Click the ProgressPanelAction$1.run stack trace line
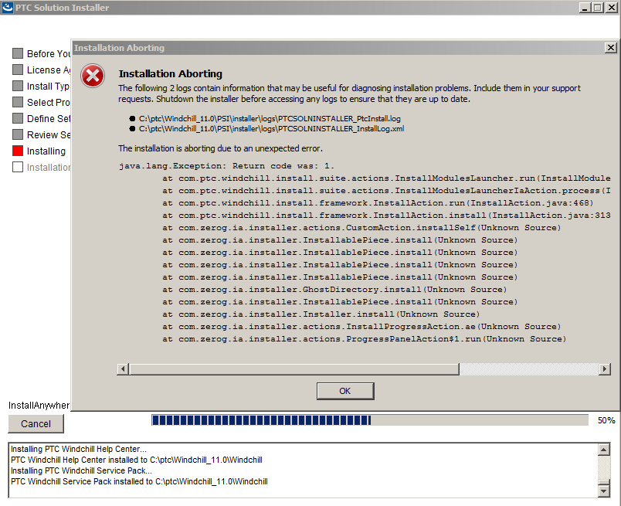The height and width of the screenshot is (506, 621). tap(365, 339)
